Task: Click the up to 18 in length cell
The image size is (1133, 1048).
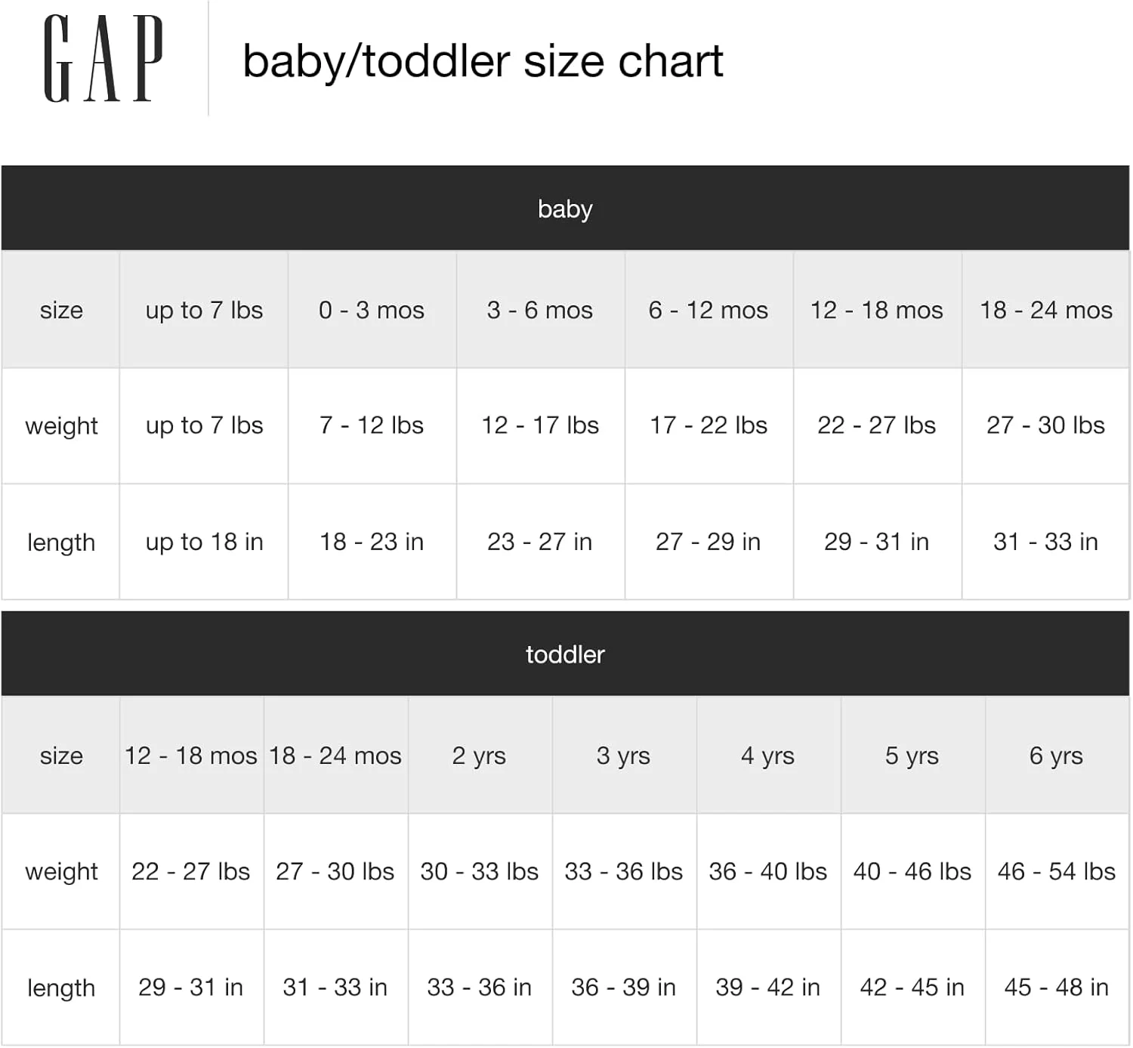Action: (204, 542)
